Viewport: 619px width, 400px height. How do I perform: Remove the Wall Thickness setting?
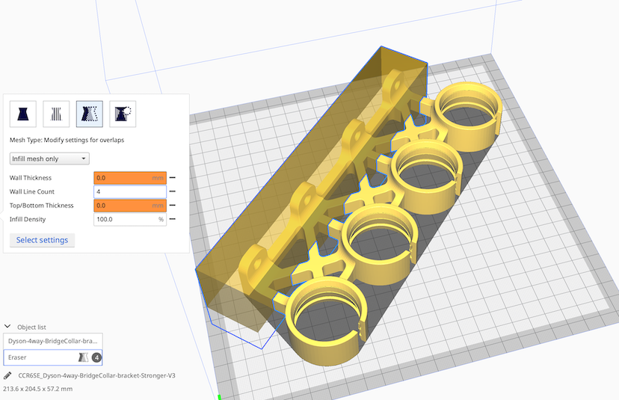[x=173, y=178]
